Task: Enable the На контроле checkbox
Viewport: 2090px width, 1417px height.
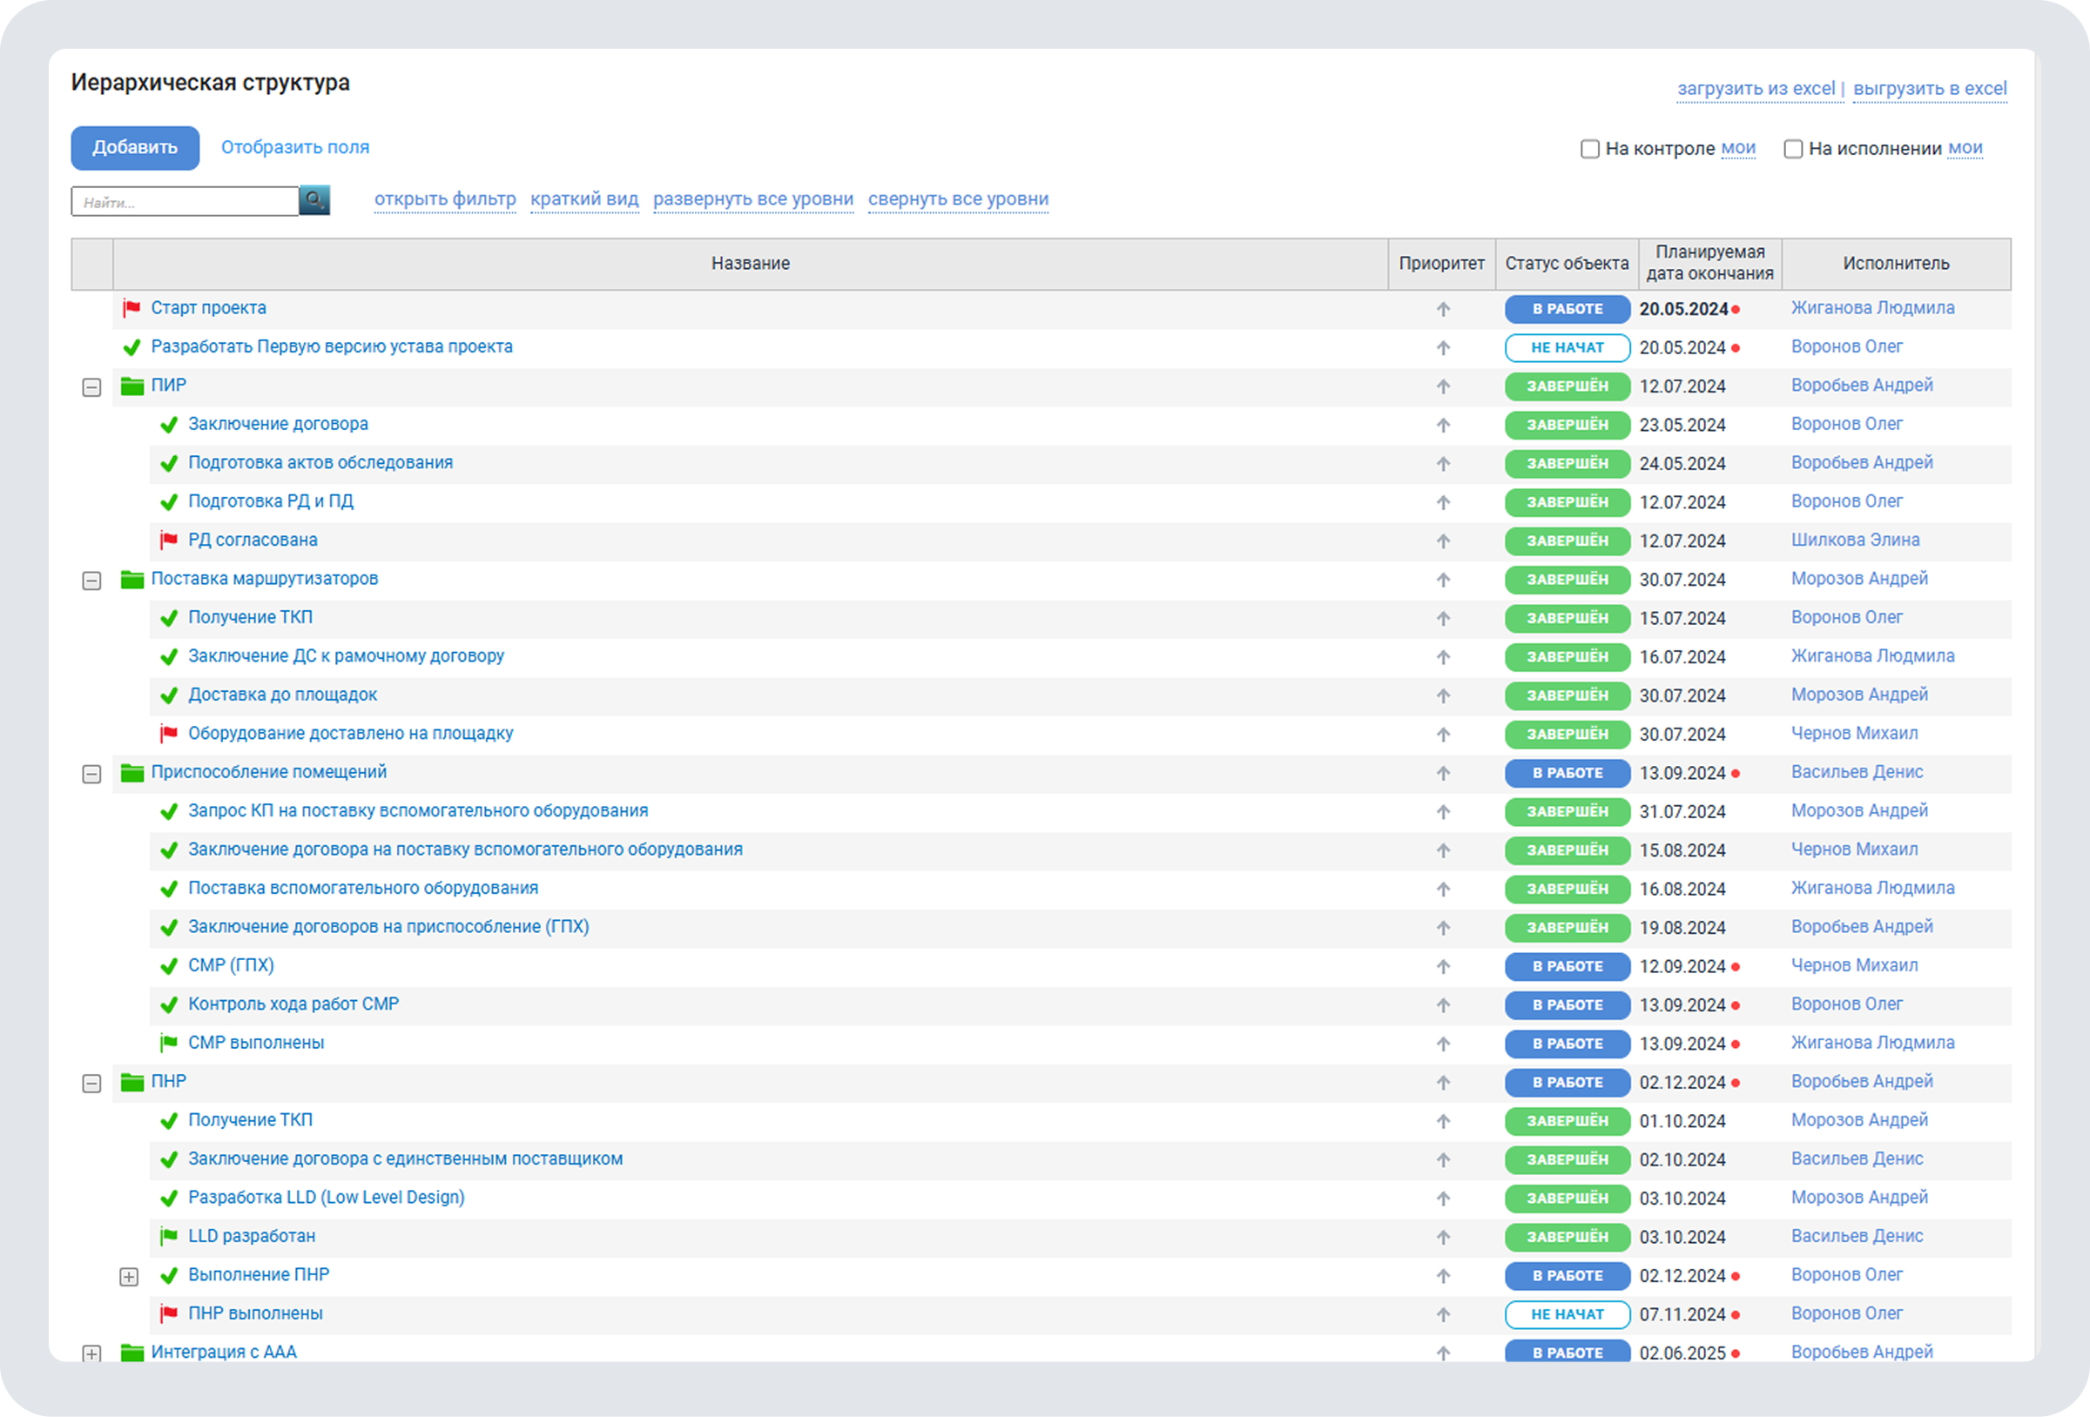Action: (1589, 149)
